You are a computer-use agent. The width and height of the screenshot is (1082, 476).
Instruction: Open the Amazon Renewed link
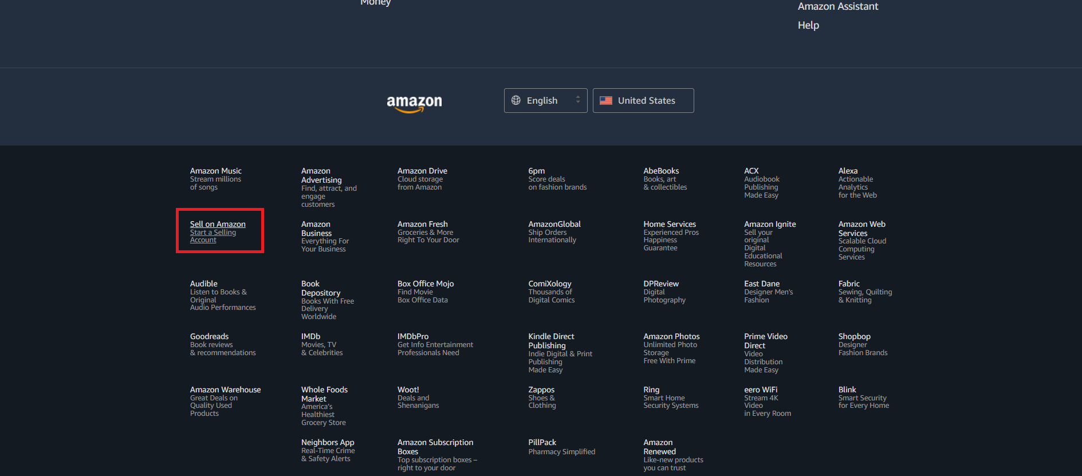pos(673,455)
